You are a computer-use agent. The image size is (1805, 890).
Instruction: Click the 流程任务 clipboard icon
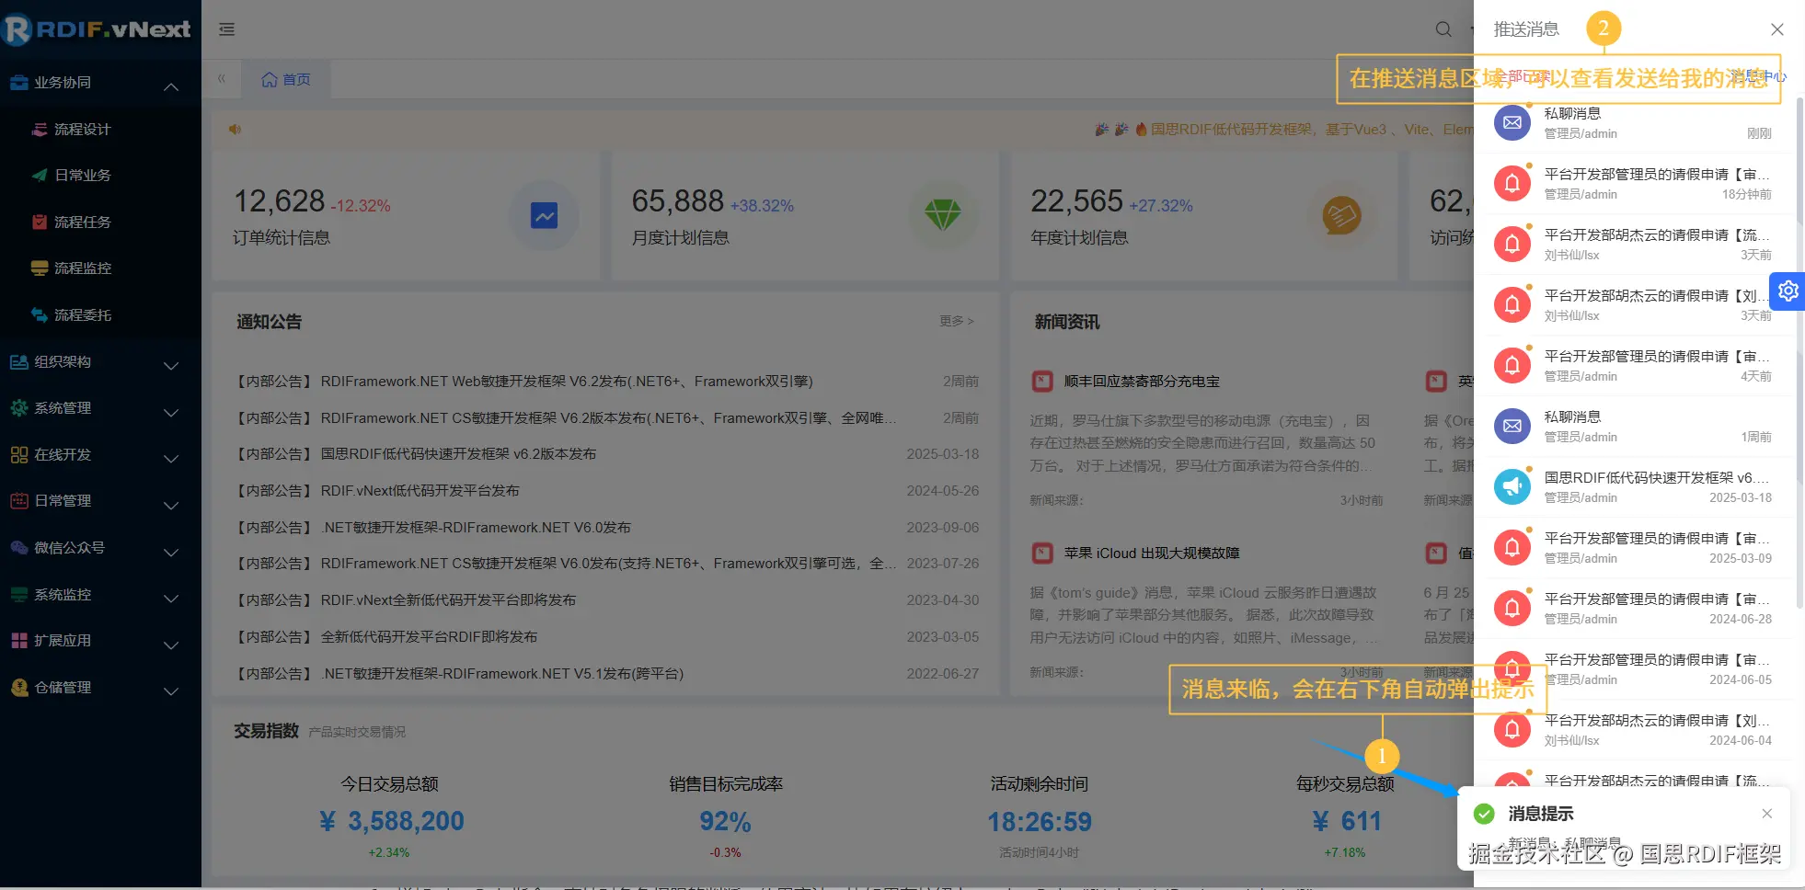point(39,221)
